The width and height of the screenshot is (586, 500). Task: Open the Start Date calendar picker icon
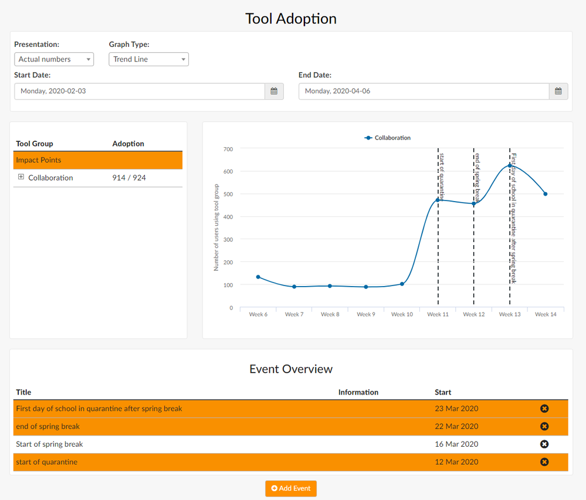274,91
